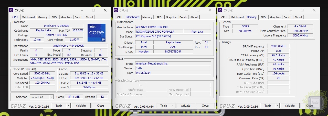Screen dimensions: 328x116
Task: Open Graphics tab in Mainboard window
Action: pos(171,17)
